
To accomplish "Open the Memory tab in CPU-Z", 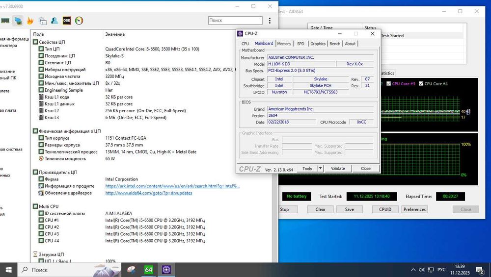I will click(284, 44).
